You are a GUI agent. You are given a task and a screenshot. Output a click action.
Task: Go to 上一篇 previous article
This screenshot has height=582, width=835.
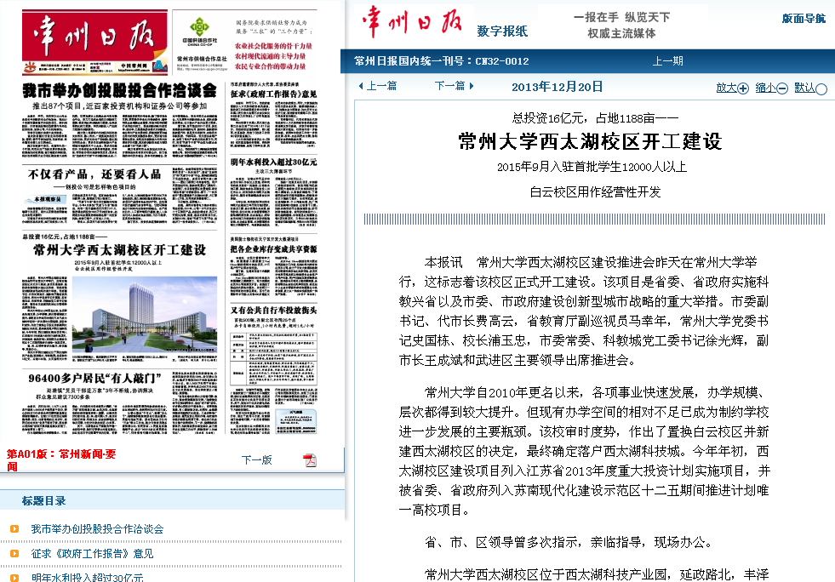(x=381, y=86)
